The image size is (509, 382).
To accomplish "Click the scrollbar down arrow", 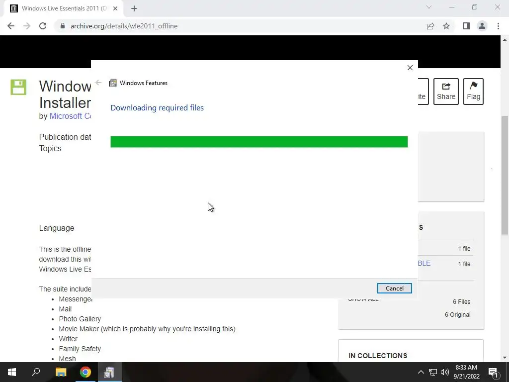I will pyautogui.click(x=505, y=358).
